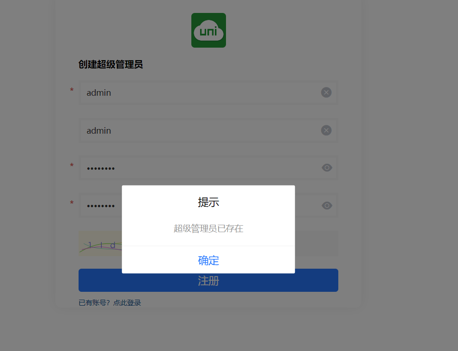
Task: Click the 超级管理员已存在 message text
Action: (x=208, y=228)
